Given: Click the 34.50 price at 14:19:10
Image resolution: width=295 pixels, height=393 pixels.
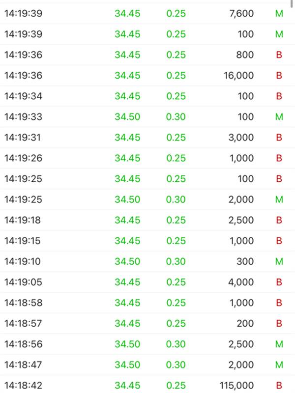Looking at the screenshot, I should click(127, 261).
